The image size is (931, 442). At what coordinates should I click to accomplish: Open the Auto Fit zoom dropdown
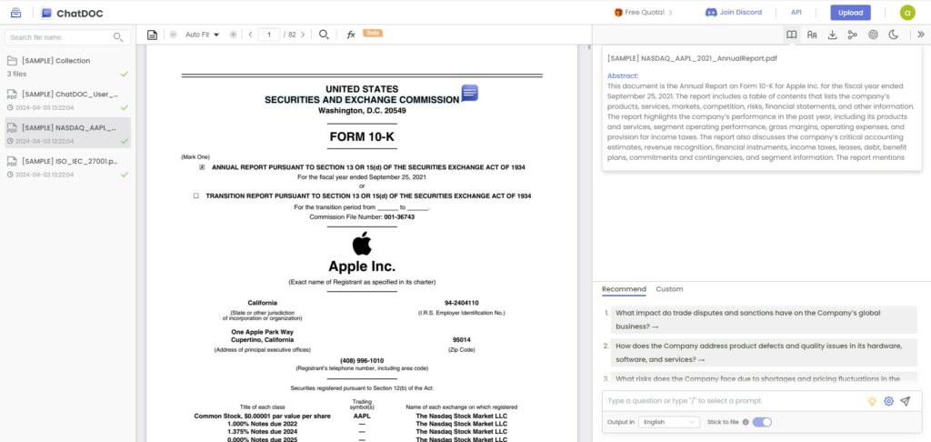click(x=202, y=35)
